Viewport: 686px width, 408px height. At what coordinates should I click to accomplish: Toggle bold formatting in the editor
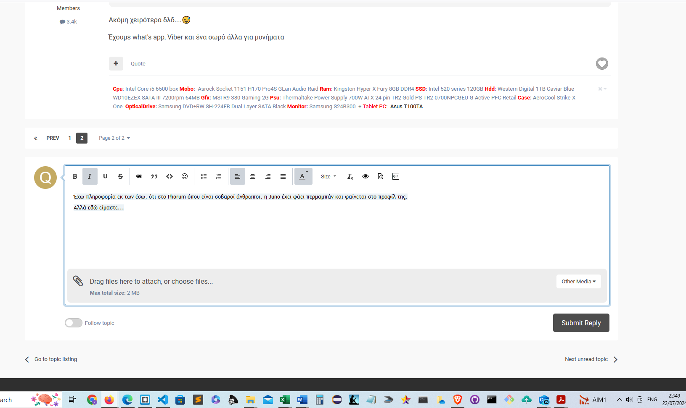click(75, 176)
